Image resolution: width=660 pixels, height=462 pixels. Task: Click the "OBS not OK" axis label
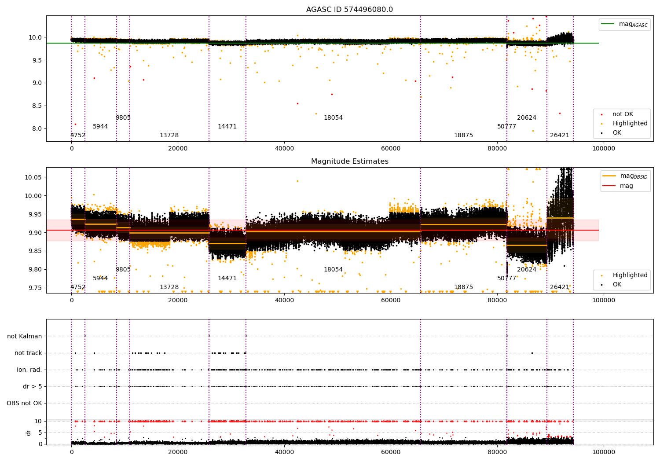pyautogui.click(x=25, y=403)
